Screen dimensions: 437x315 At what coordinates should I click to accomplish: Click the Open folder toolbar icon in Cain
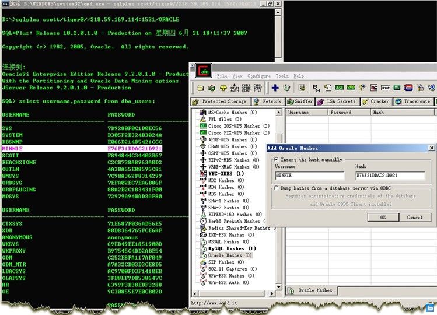tap(200, 88)
